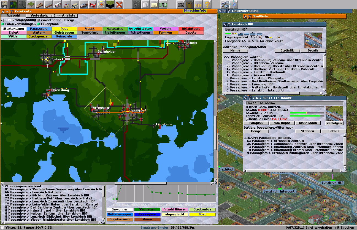Select the landscape terraforming tool icon
Screen dimensions: 357x230
31,4
